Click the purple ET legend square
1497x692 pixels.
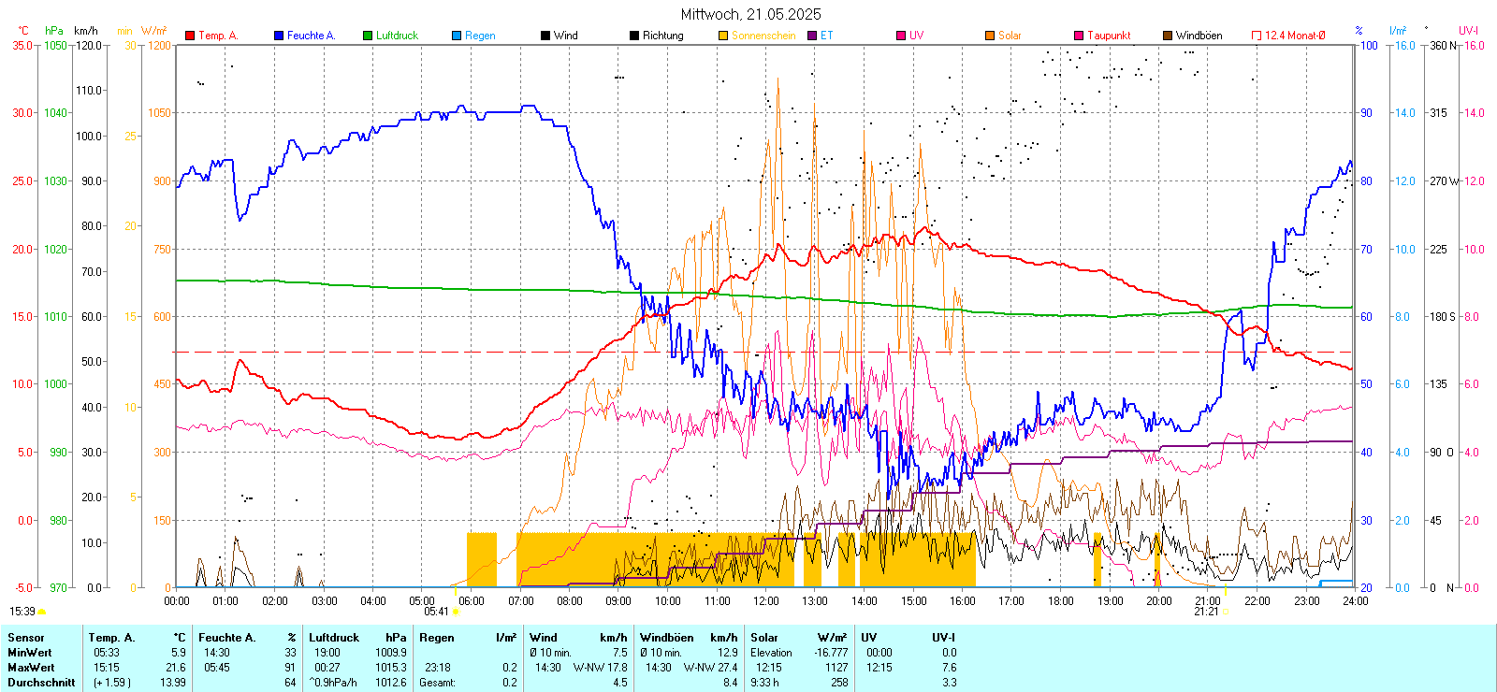point(812,36)
